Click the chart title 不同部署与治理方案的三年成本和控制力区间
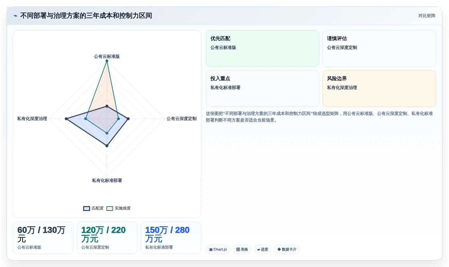The image size is (449, 267). coord(86,16)
